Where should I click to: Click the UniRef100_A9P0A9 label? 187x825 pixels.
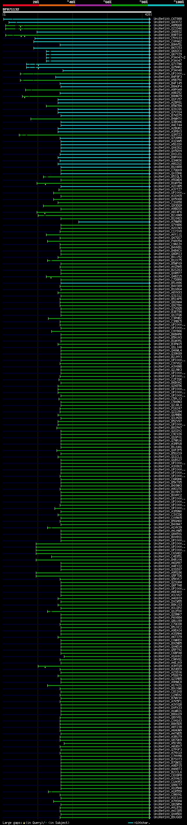click(x=168, y=90)
